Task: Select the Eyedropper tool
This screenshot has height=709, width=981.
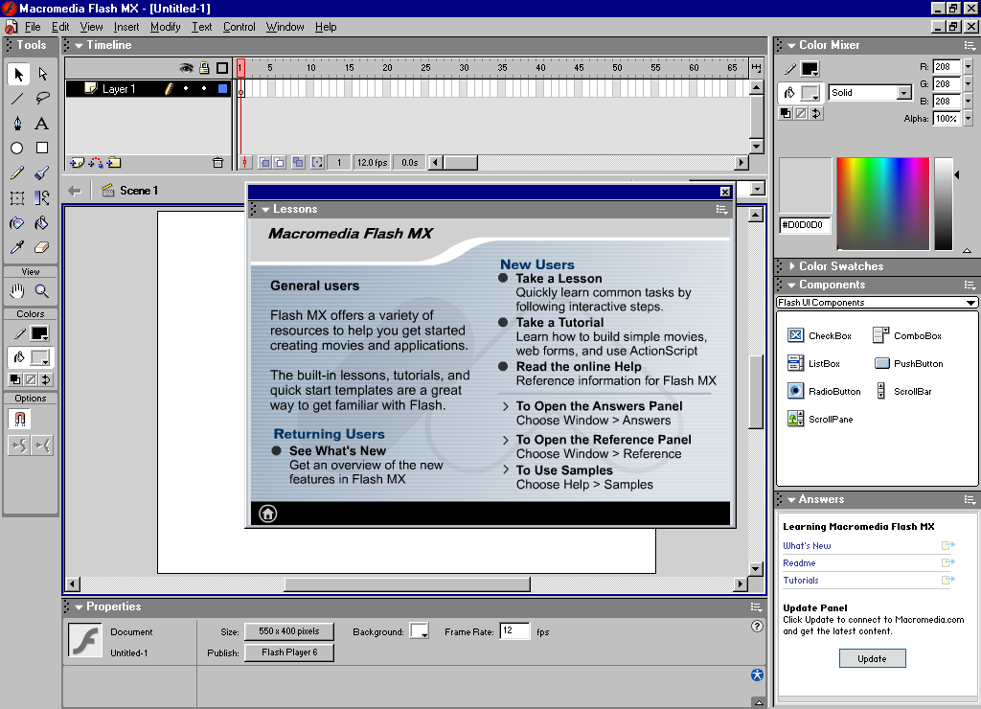Action: point(18,247)
